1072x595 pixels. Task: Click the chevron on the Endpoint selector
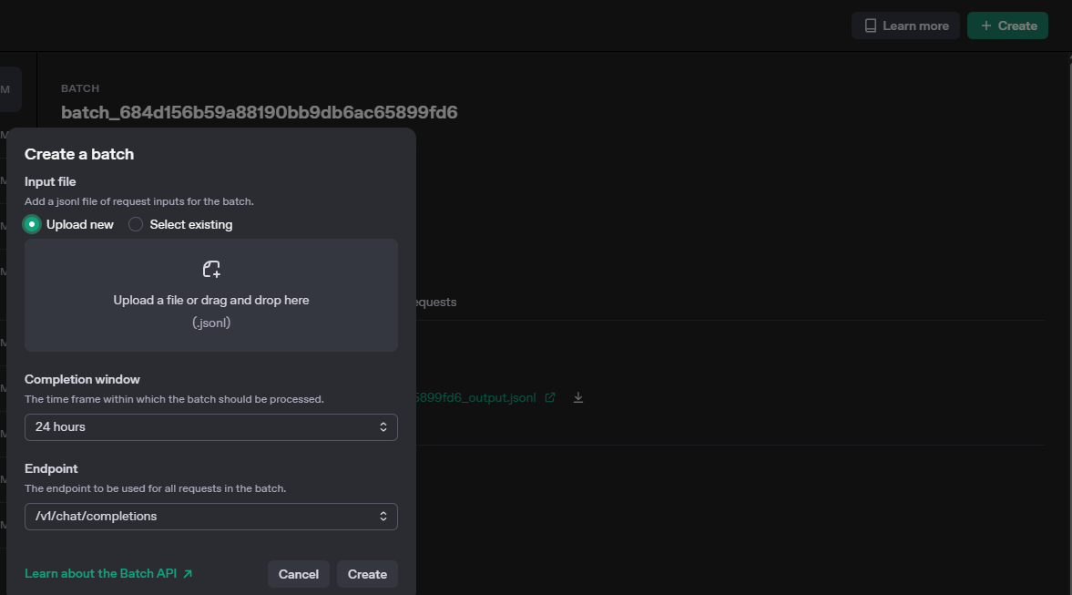pos(383,516)
